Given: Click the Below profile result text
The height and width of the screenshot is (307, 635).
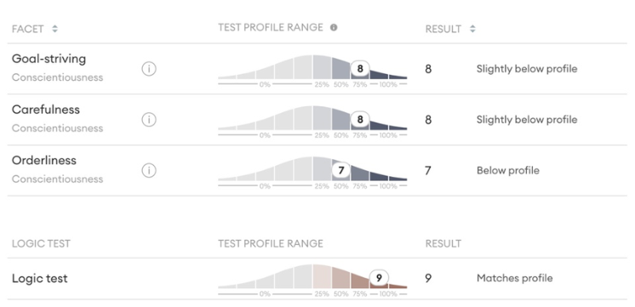Looking at the screenshot, I should click(x=508, y=171).
